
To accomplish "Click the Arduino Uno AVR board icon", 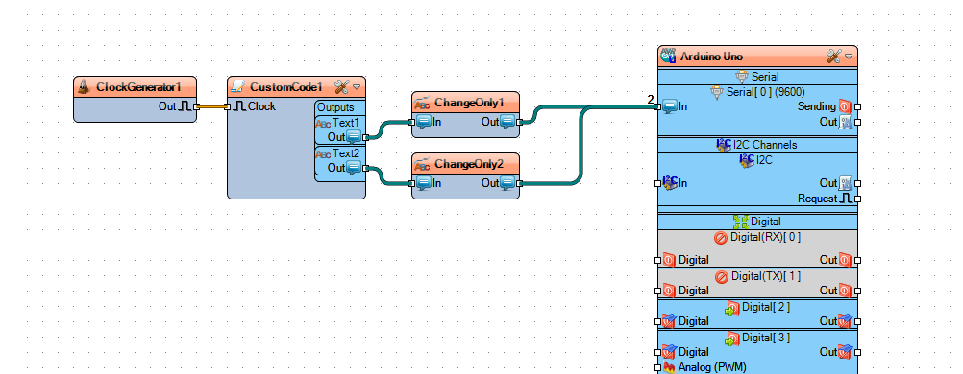I will tap(668, 57).
